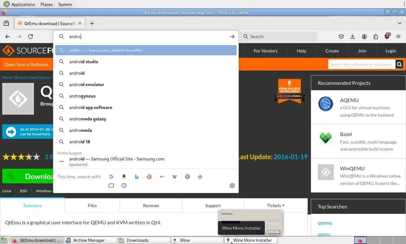Open the sponsored Samsung Official Site suggestion
Viewport: 406px width, 244px height.
click(146, 161)
